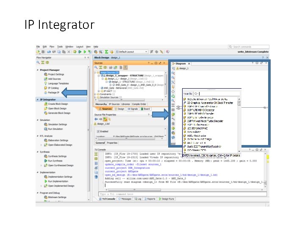
Task: Select 'AND_Gate - Behavioral' in Sources tree
Action: pos(114,88)
